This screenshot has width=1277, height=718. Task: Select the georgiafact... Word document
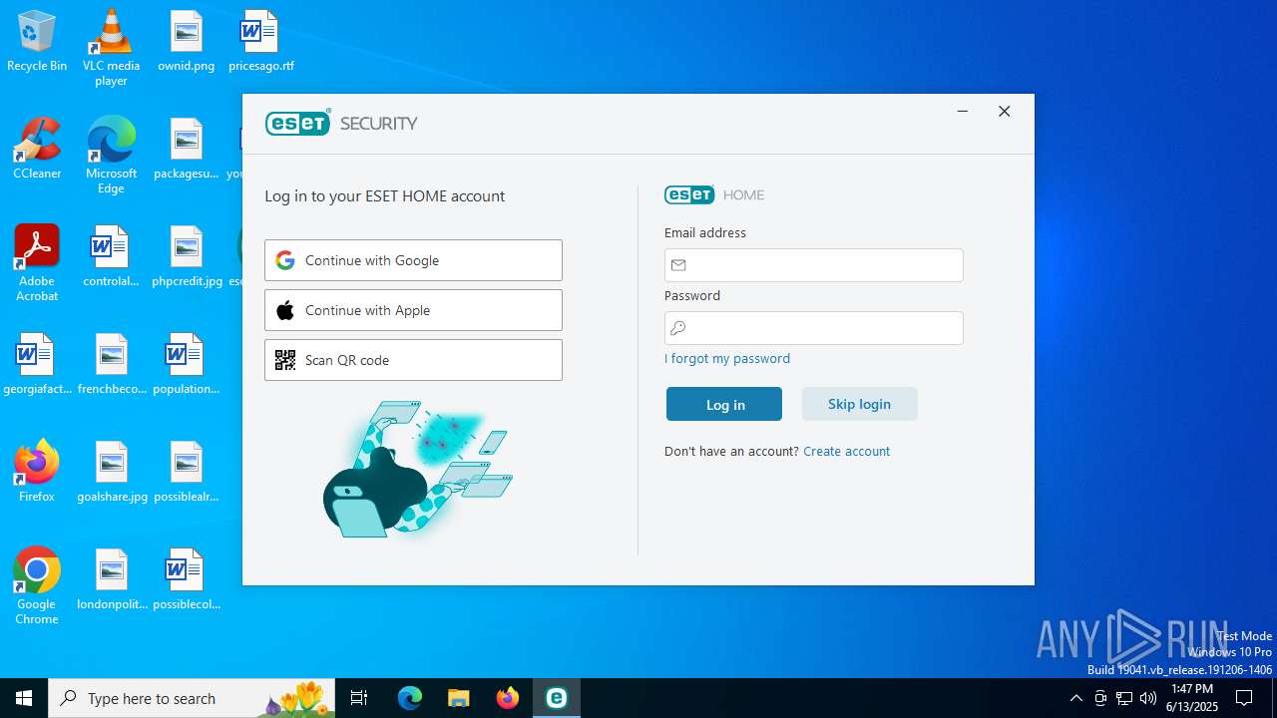point(37,365)
